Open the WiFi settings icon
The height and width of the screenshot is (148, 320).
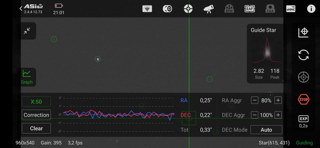coord(147,9)
